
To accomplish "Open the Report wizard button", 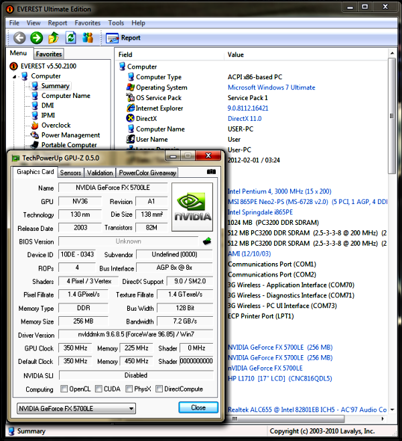I will tap(123, 38).
